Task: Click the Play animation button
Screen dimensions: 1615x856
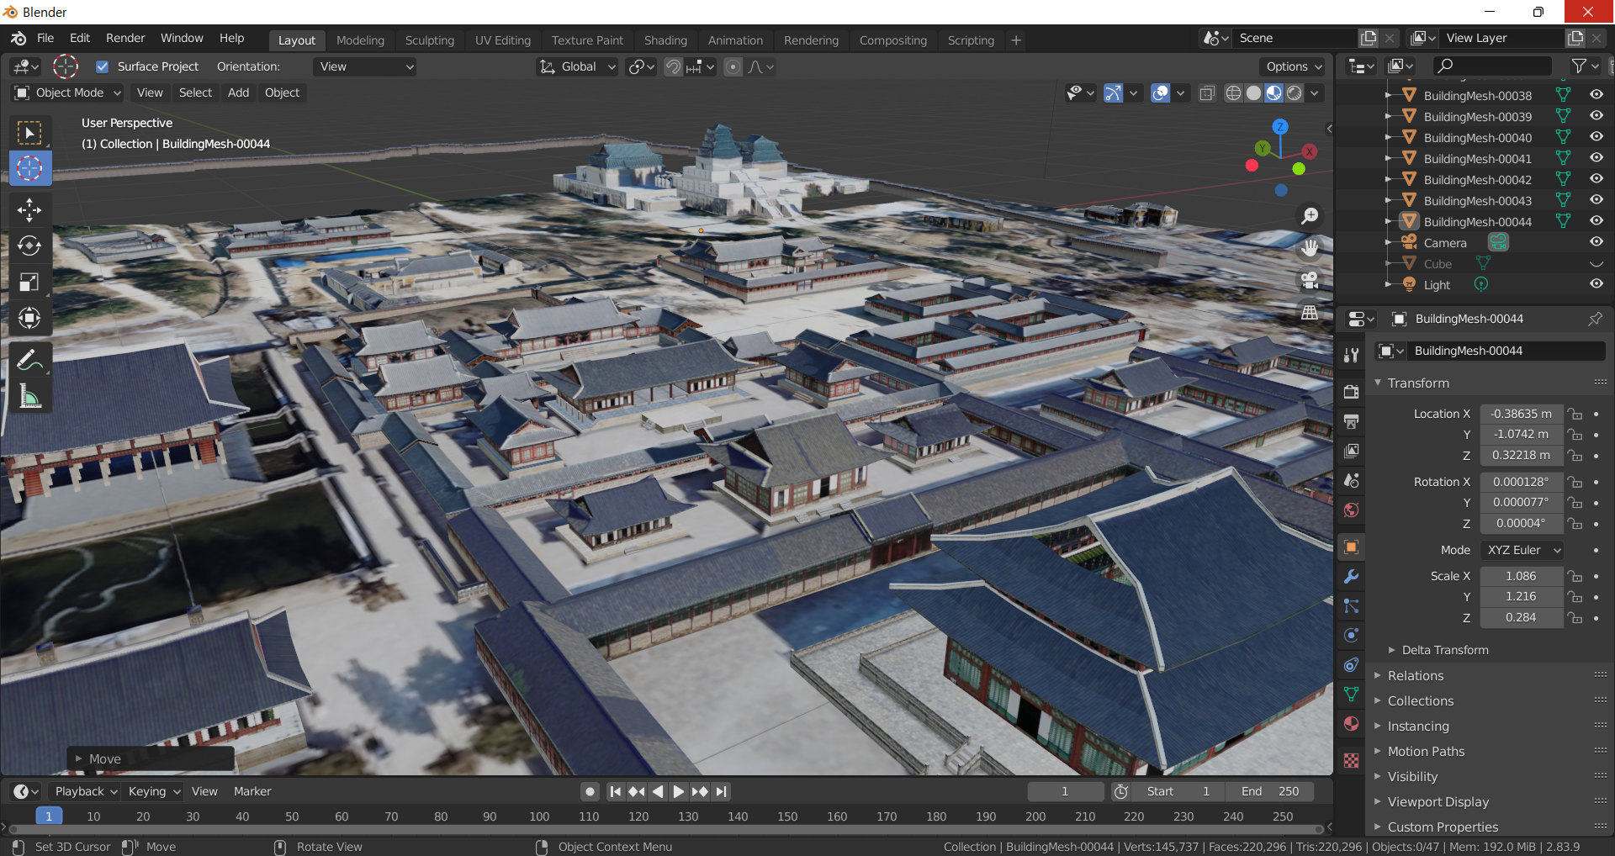Action: [678, 791]
